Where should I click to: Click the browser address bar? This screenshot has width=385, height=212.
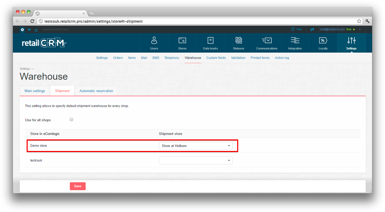(200, 21)
